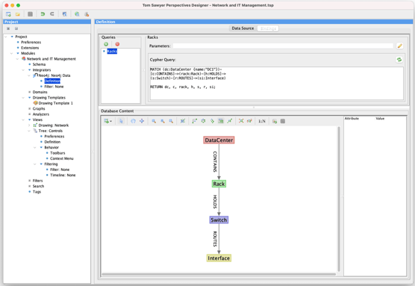
Task: Open a project via the folder icon
Action: click(x=18, y=14)
